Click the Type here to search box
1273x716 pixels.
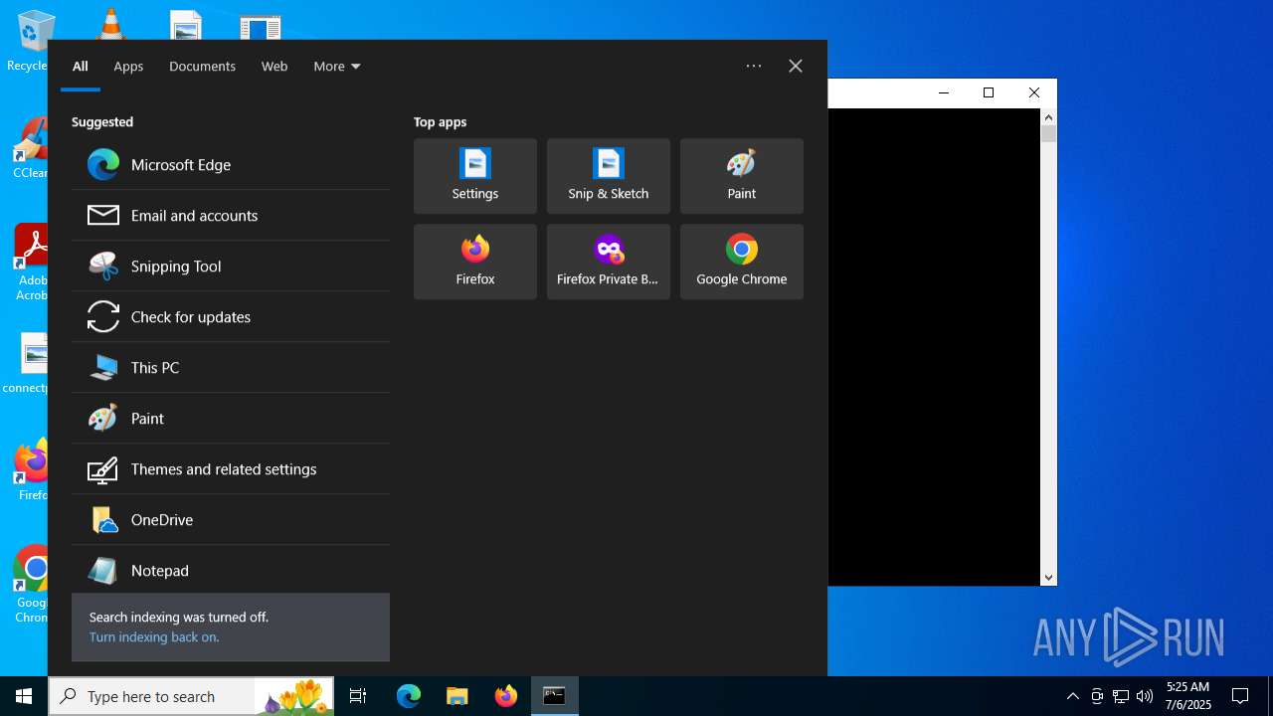click(191, 696)
